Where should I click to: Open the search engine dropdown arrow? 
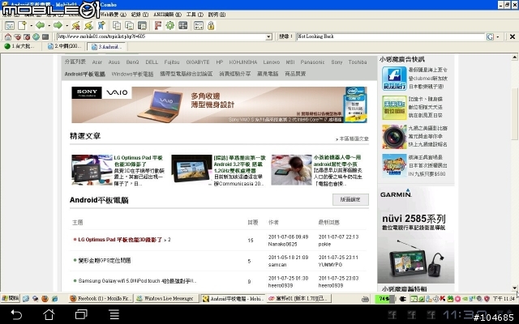pos(497,37)
